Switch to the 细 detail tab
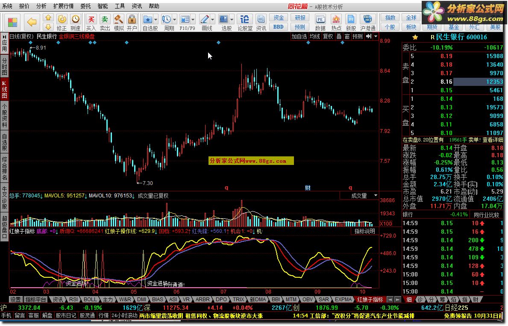The image size is (508, 326). [409, 300]
